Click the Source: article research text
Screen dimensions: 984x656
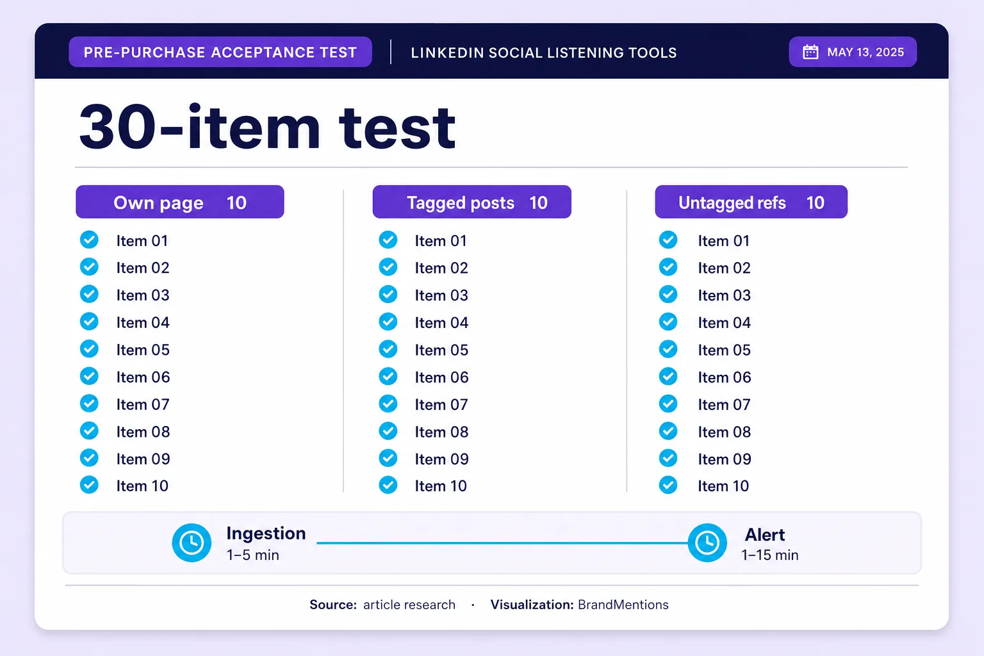click(382, 604)
